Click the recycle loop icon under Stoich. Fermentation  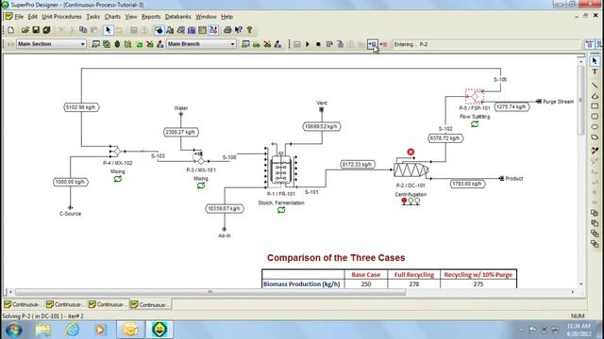coord(281,210)
